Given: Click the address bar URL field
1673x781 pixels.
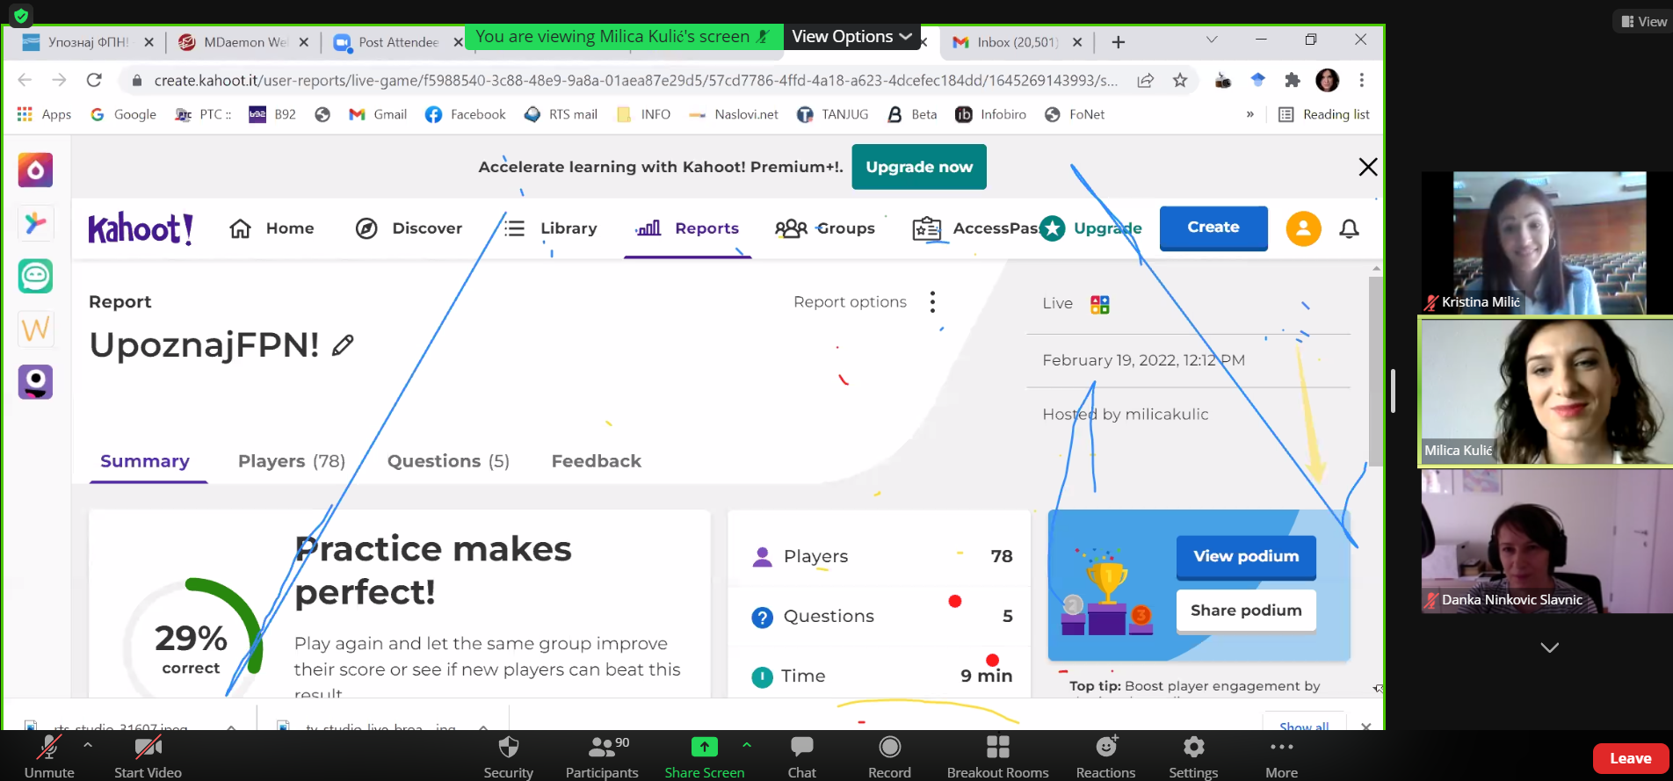Looking at the screenshot, I should [635, 80].
